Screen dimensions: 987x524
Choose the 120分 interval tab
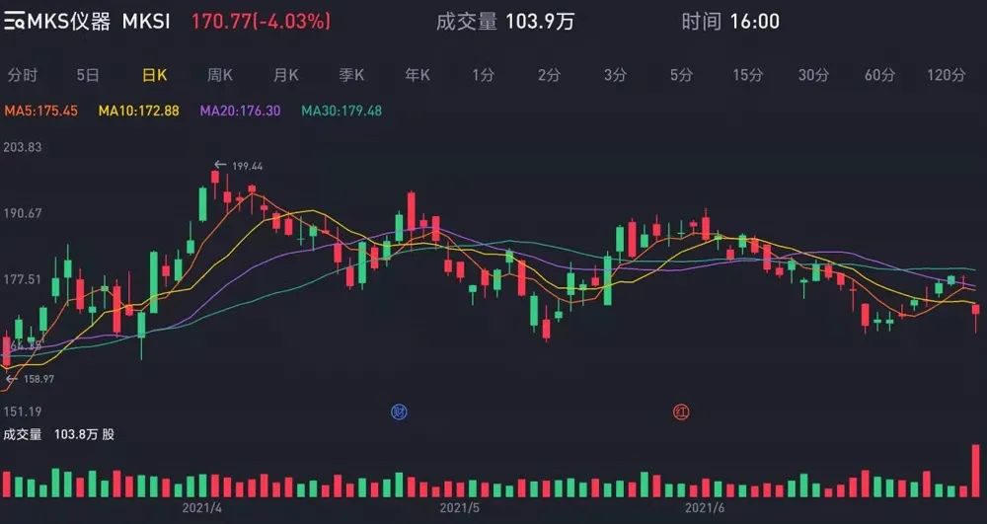pos(947,76)
